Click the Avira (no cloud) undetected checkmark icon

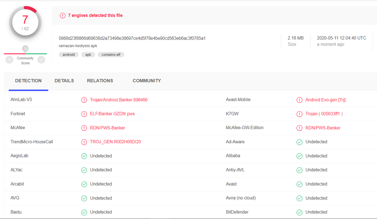tap(300, 198)
